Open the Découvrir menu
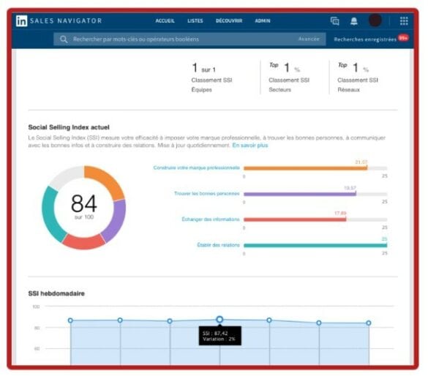Screen dimensions: 428x376 click(229, 20)
